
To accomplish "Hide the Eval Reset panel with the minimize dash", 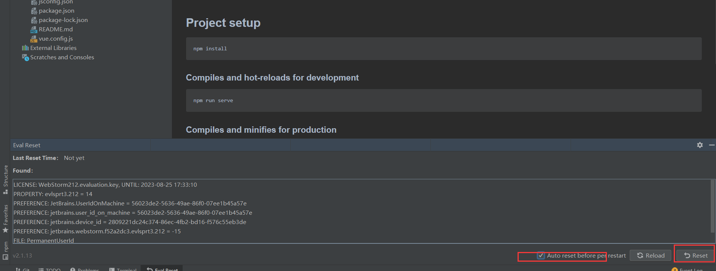I will [712, 145].
